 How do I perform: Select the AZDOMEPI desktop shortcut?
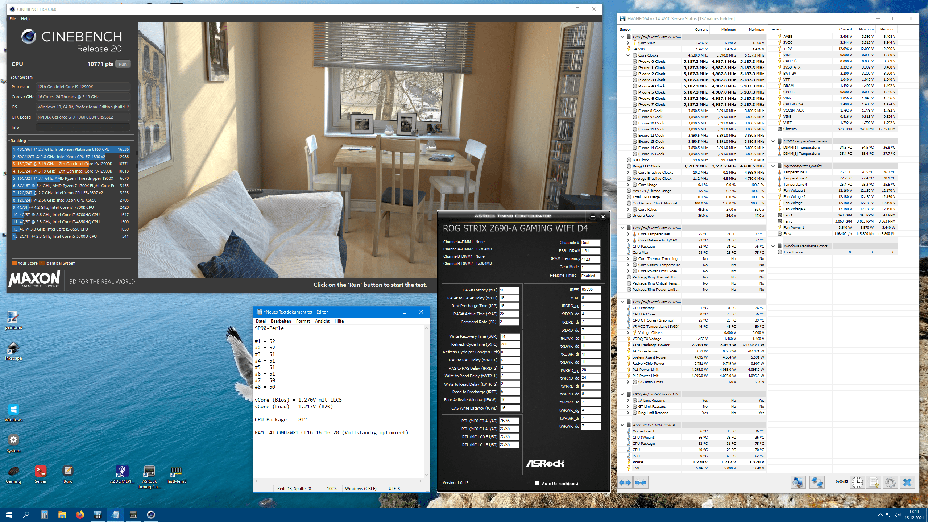(122, 475)
